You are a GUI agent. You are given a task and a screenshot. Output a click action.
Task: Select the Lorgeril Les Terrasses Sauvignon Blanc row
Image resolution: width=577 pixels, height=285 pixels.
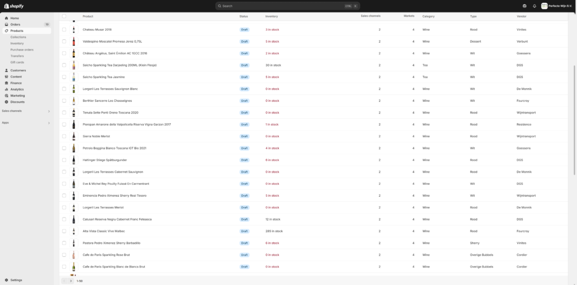click(x=64, y=89)
